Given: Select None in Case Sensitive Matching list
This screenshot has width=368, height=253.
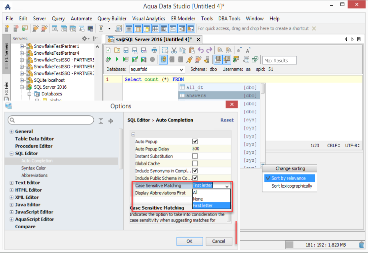Looking at the screenshot, I should [x=198, y=199].
